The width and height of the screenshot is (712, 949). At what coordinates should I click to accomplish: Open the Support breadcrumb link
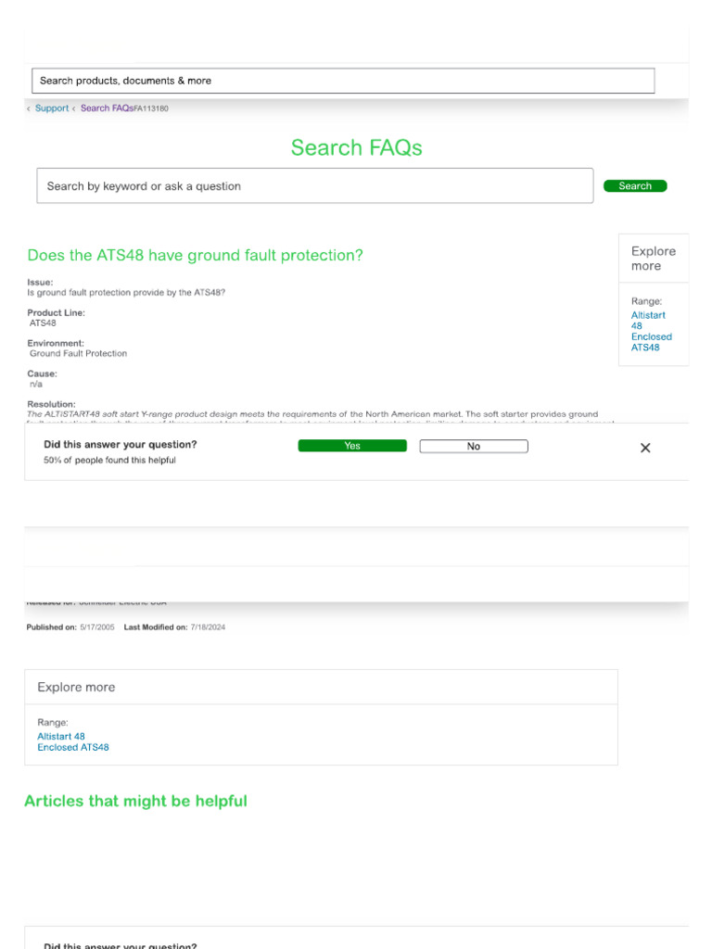pyautogui.click(x=52, y=108)
